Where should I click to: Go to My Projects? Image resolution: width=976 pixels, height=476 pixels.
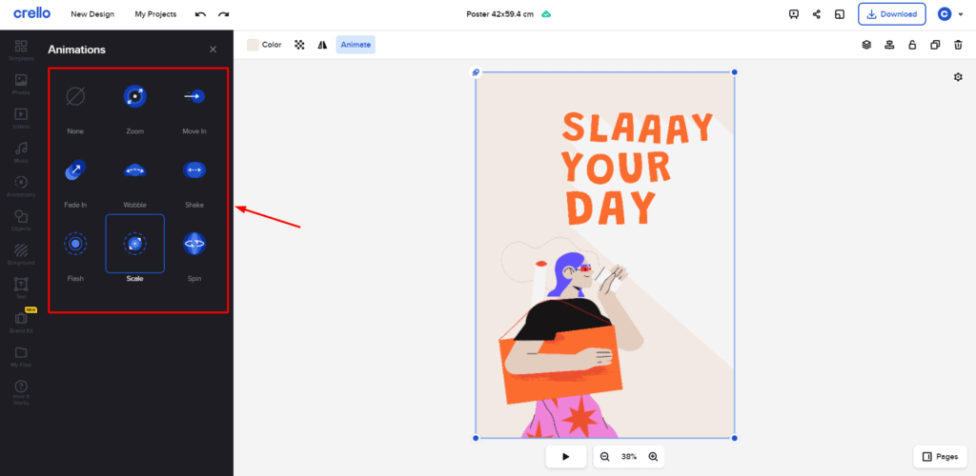pyautogui.click(x=155, y=13)
